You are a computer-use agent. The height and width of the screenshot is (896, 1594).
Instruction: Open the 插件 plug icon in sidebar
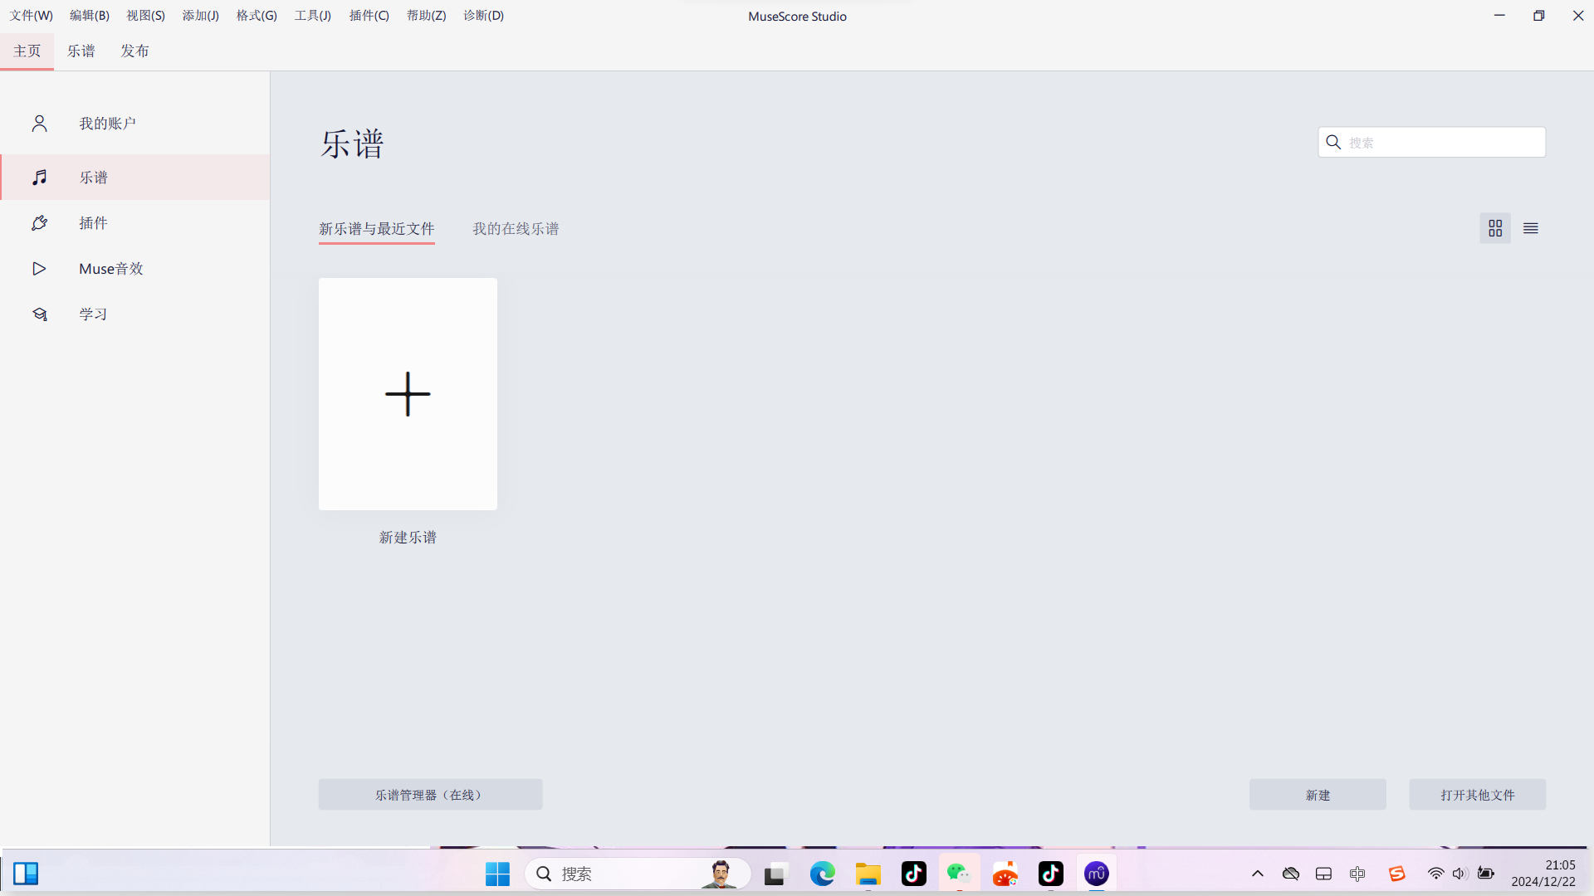click(39, 223)
